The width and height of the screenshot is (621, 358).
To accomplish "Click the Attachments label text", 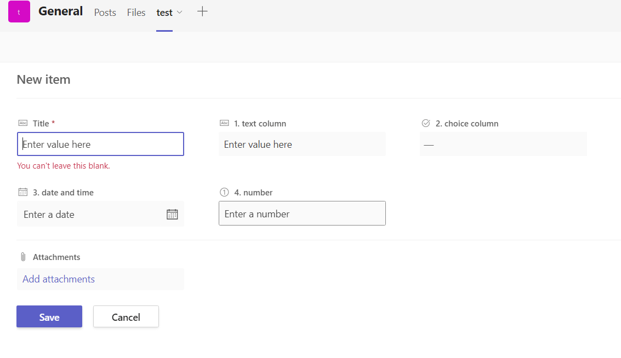I will [x=56, y=257].
